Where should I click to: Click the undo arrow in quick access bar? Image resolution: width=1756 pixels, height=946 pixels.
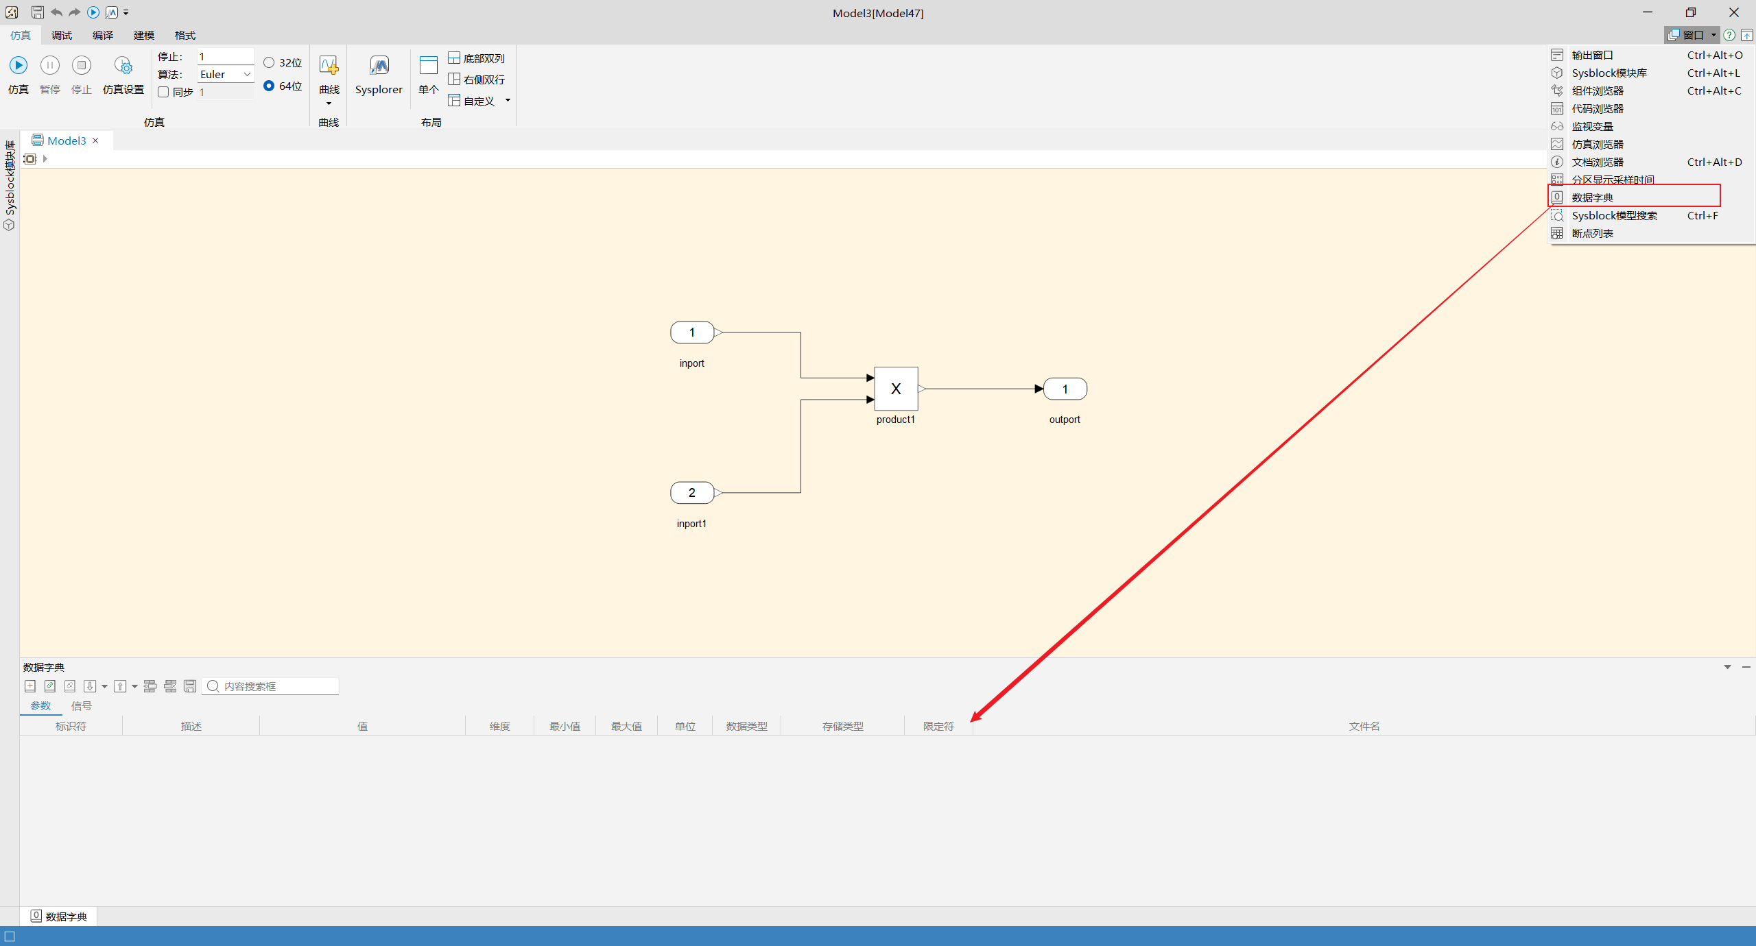coord(56,12)
